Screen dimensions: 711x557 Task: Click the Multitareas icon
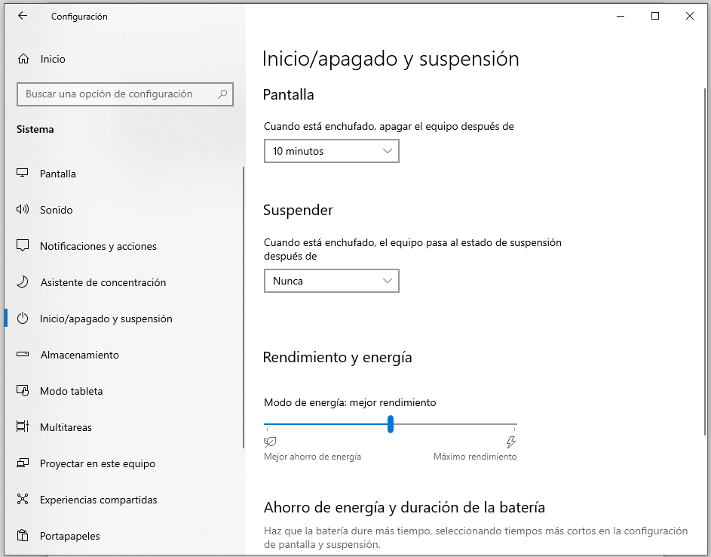click(22, 426)
